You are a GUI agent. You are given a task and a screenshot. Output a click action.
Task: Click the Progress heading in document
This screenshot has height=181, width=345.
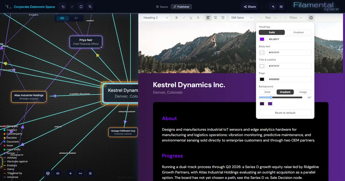(x=172, y=156)
